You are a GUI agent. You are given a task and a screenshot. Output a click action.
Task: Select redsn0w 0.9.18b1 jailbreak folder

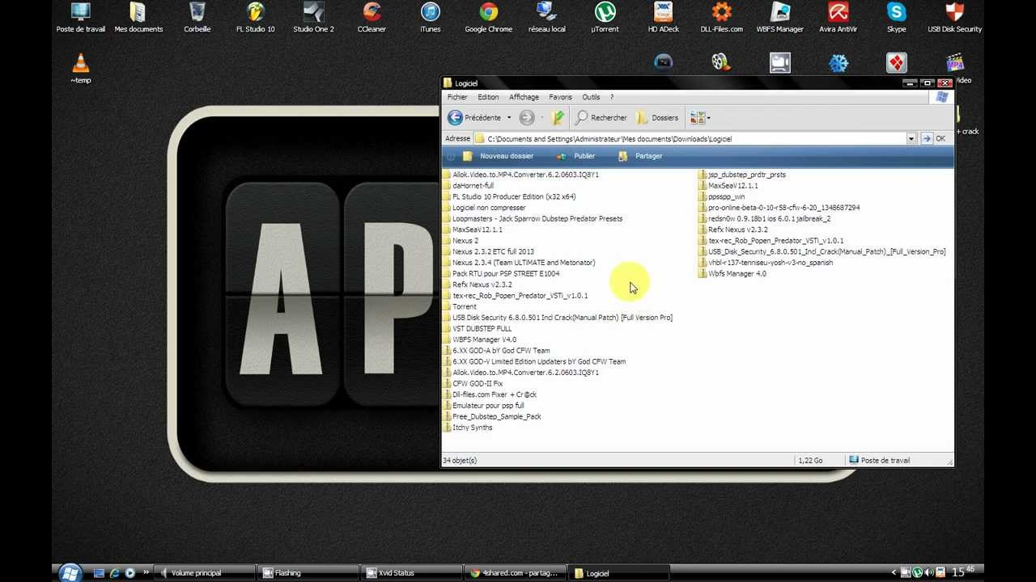point(764,219)
